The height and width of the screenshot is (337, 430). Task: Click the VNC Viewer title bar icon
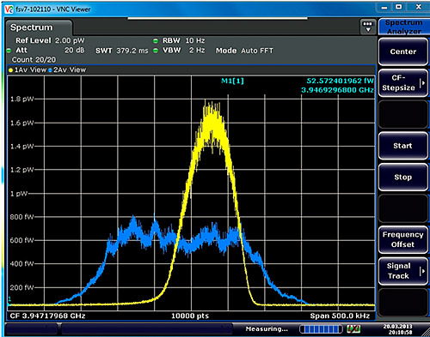tap(9, 9)
